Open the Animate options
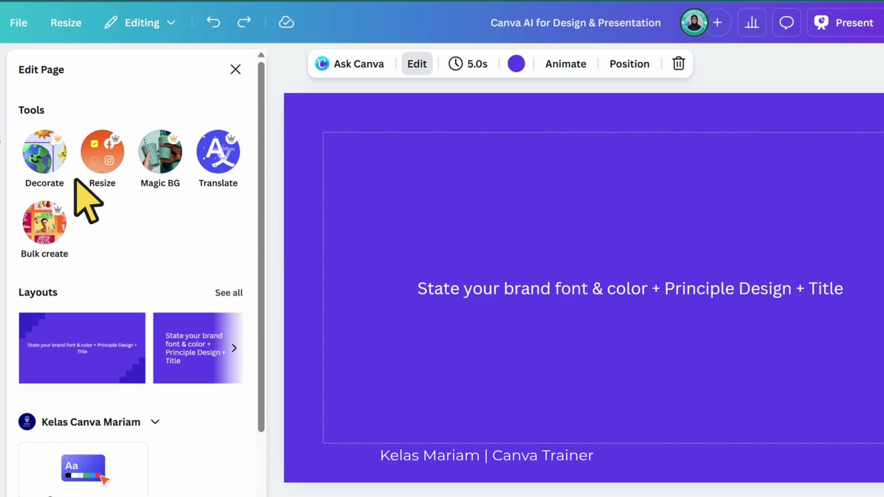The width and height of the screenshot is (884, 497). click(x=565, y=64)
